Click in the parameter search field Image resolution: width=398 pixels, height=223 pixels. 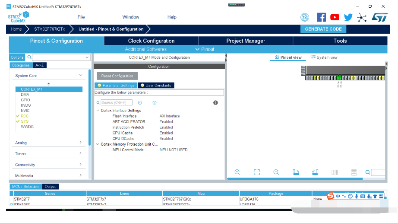(x=117, y=102)
